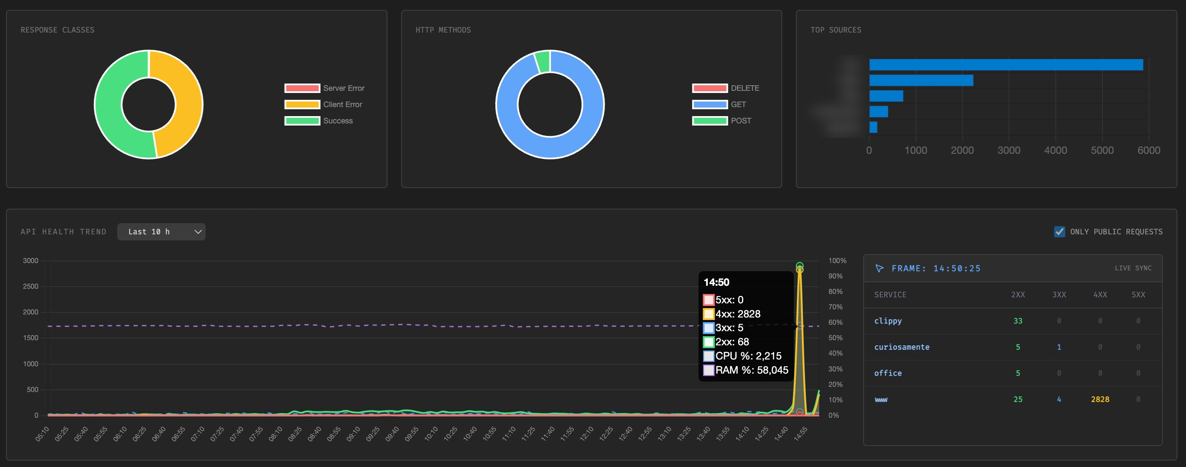Click the green Success donut segment
This screenshot has height=467, width=1186.
(108, 108)
